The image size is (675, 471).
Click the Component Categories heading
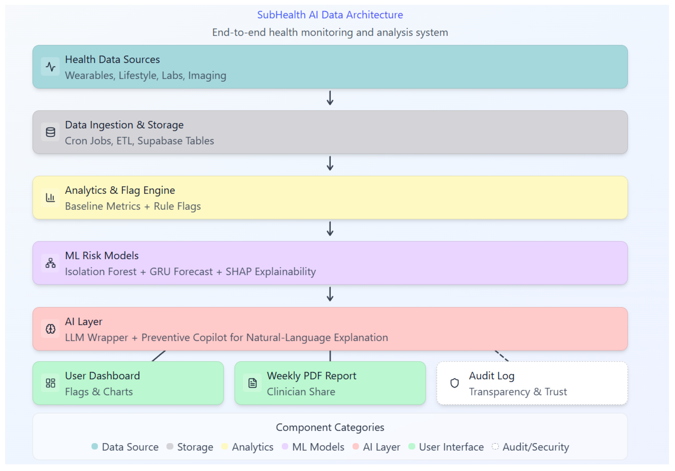pos(330,427)
